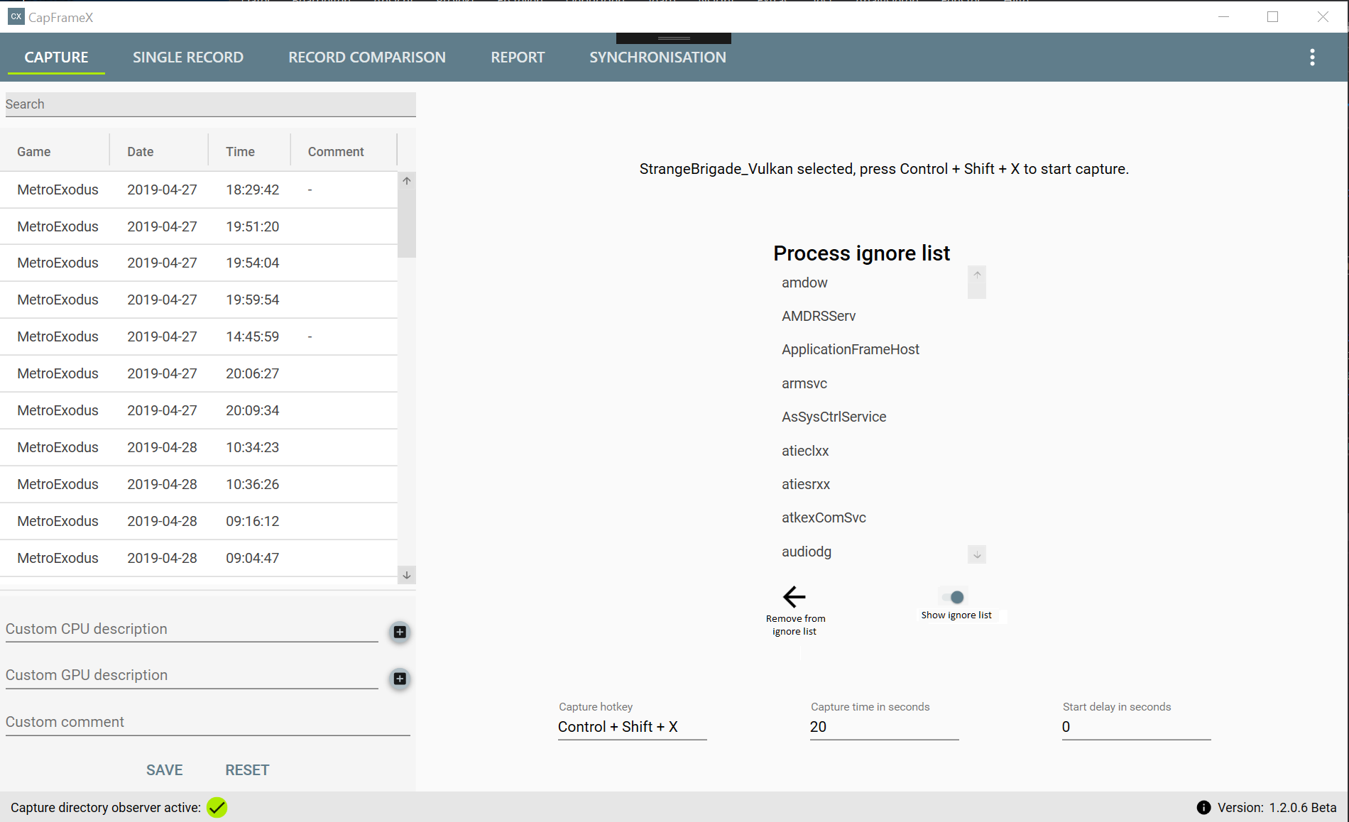Select atiesrxx in the ignore list

(x=806, y=484)
